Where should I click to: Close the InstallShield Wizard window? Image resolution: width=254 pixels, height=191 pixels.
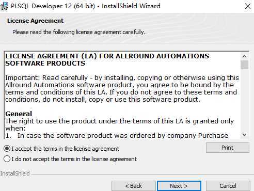248,6
